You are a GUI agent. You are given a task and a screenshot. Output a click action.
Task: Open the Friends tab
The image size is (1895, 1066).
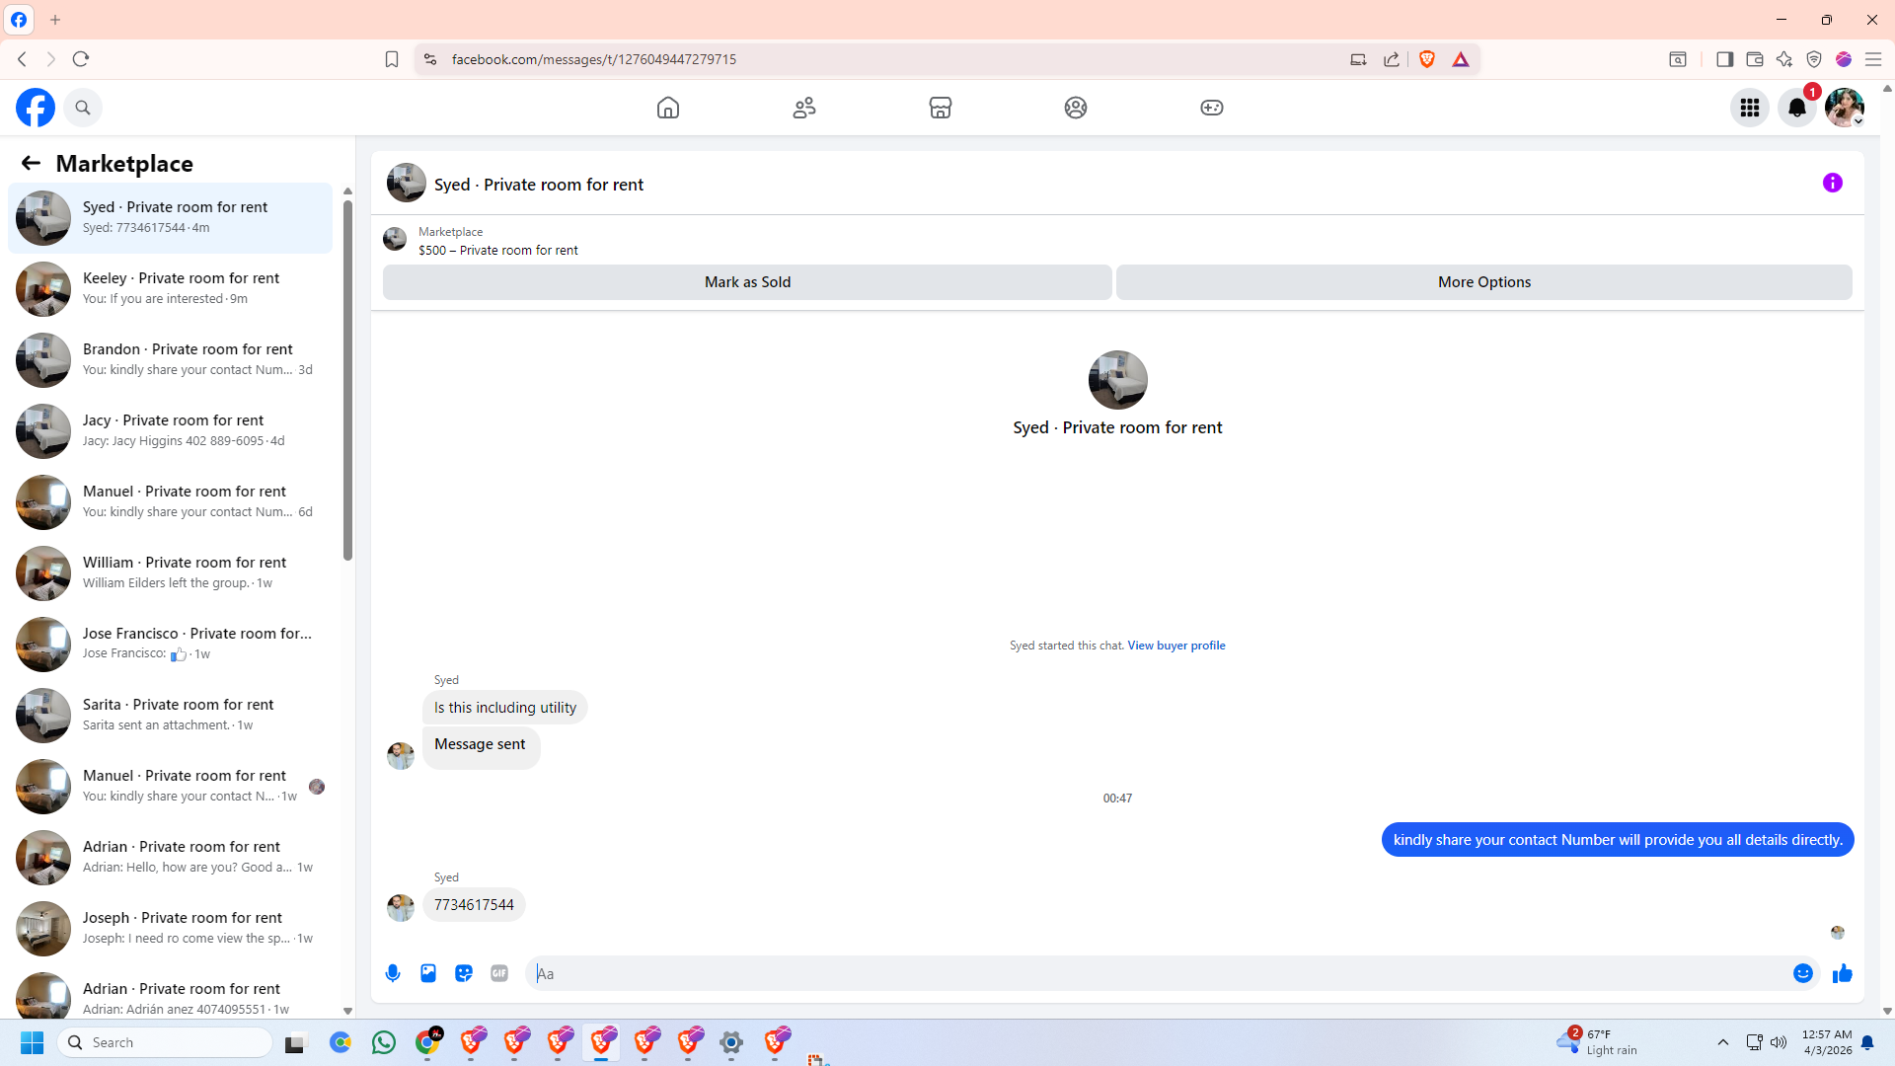804,108
